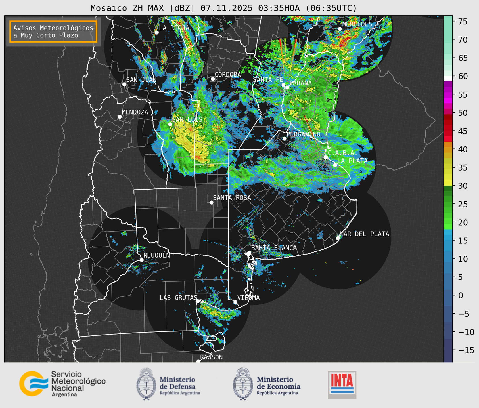Click the NEUQUÉN city label
This screenshot has height=408, width=479.
click(x=157, y=255)
